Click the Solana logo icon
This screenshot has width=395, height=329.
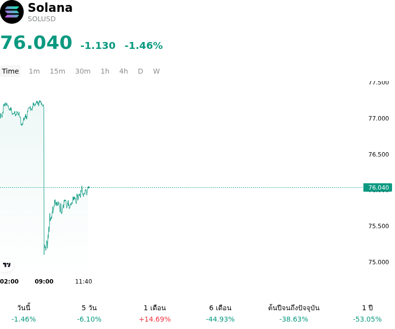point(12,12)
